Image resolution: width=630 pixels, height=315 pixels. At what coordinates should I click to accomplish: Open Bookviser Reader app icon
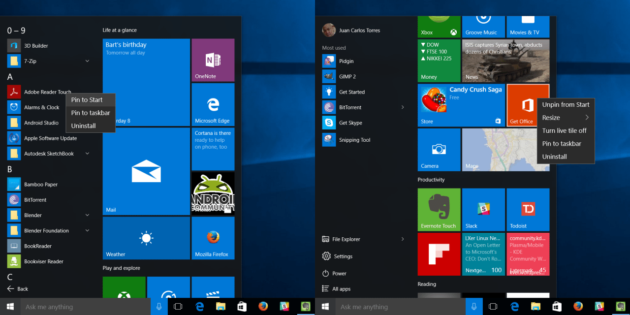pyautogui.click(x=14, y=261)
